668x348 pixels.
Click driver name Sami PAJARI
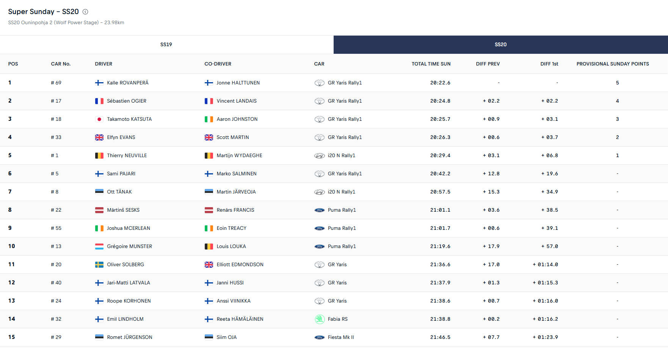[121, 174]
